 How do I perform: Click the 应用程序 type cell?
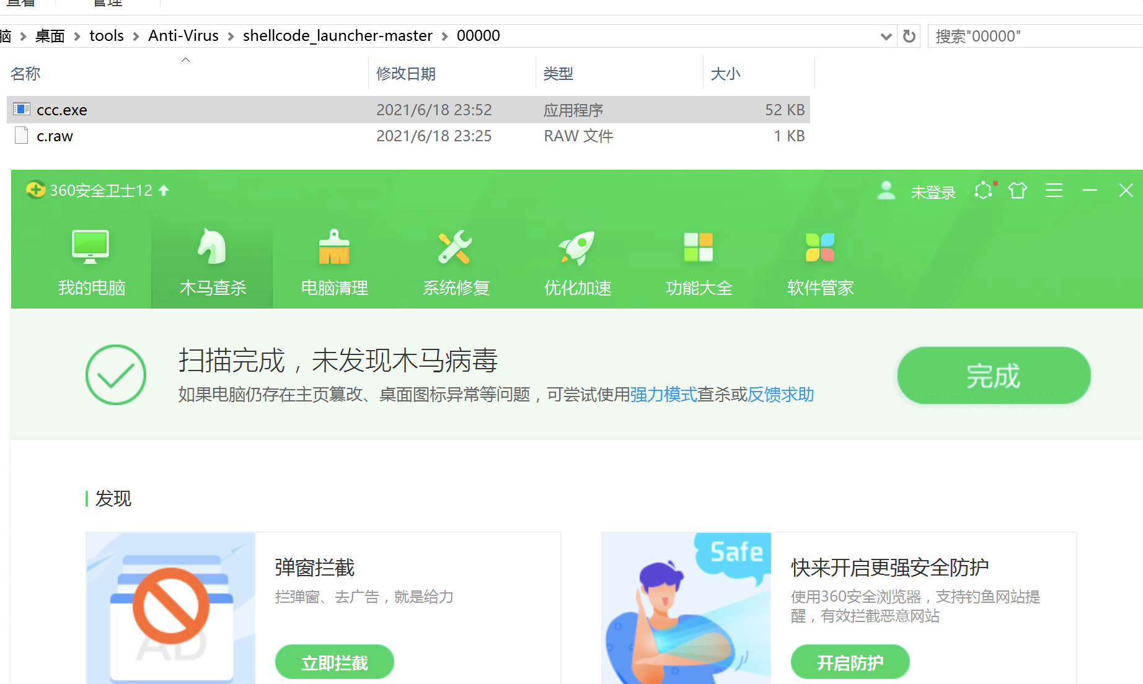pos(573,110)
